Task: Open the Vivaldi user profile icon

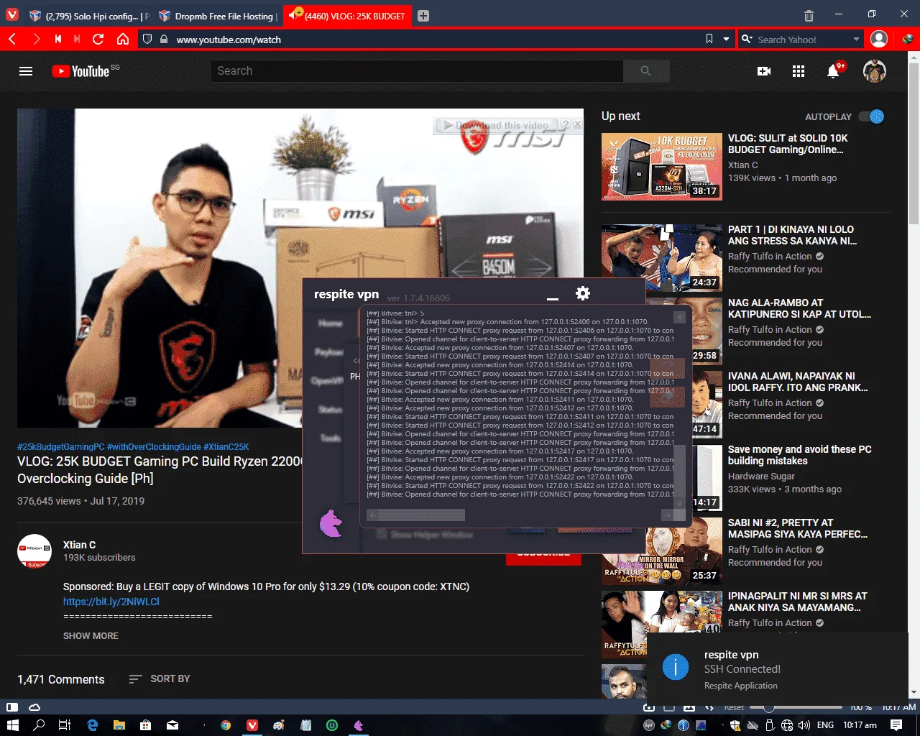Action: point(879,40)
